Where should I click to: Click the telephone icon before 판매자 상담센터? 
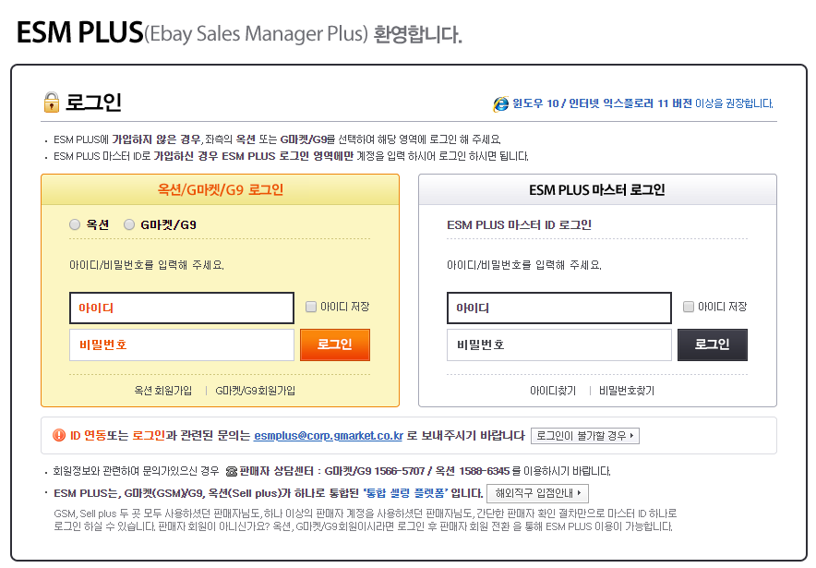click(232, 472)
